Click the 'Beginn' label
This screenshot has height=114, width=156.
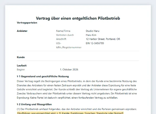pos(21,70)
